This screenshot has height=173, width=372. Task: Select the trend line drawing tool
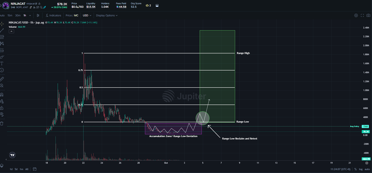click(2, 30)
